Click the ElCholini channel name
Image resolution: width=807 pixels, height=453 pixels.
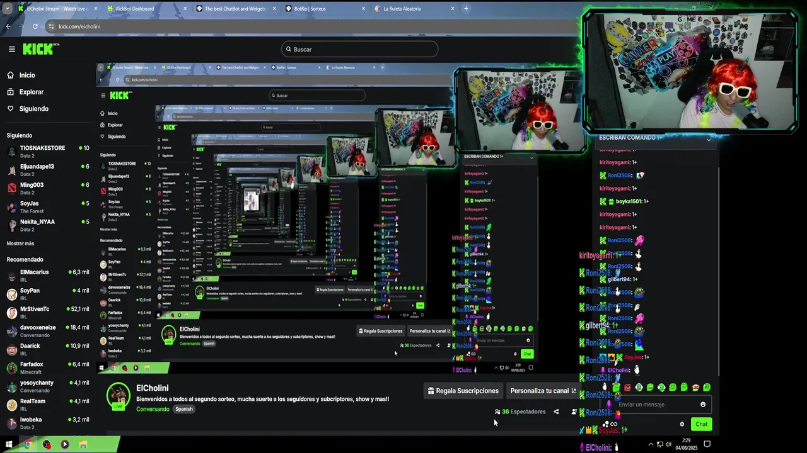[x=152, y=388]
